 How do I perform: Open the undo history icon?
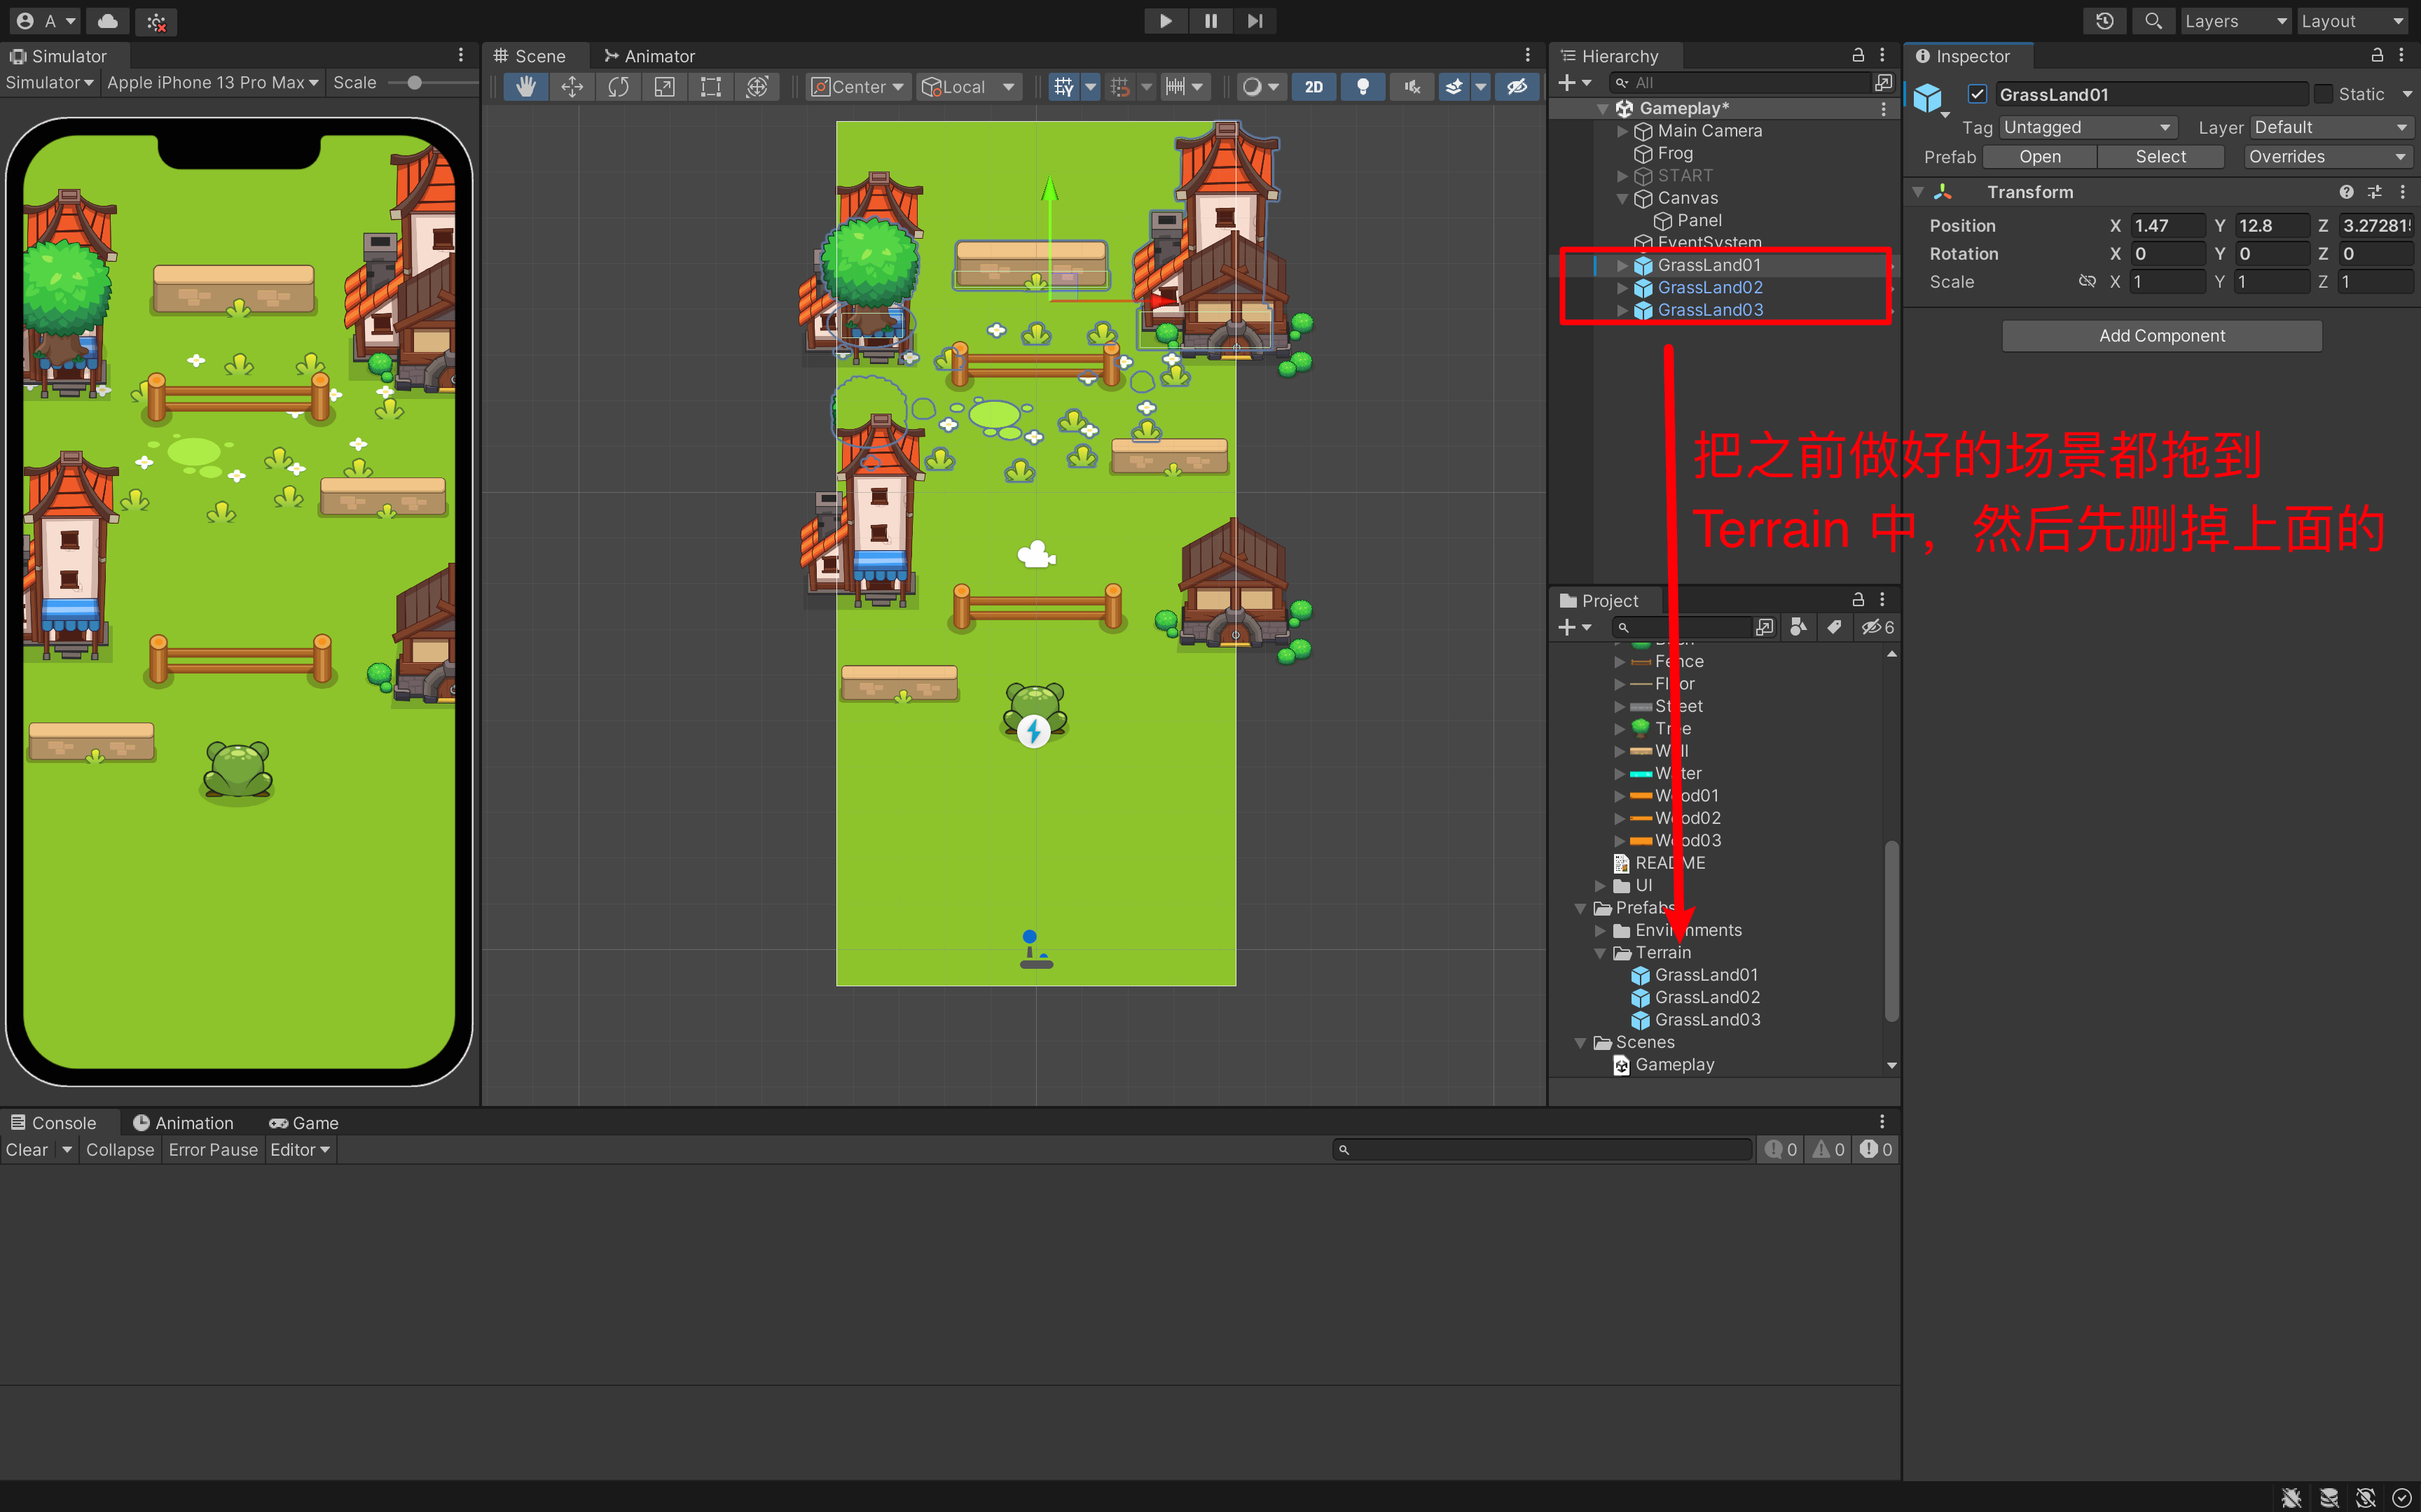[2105, 21]
